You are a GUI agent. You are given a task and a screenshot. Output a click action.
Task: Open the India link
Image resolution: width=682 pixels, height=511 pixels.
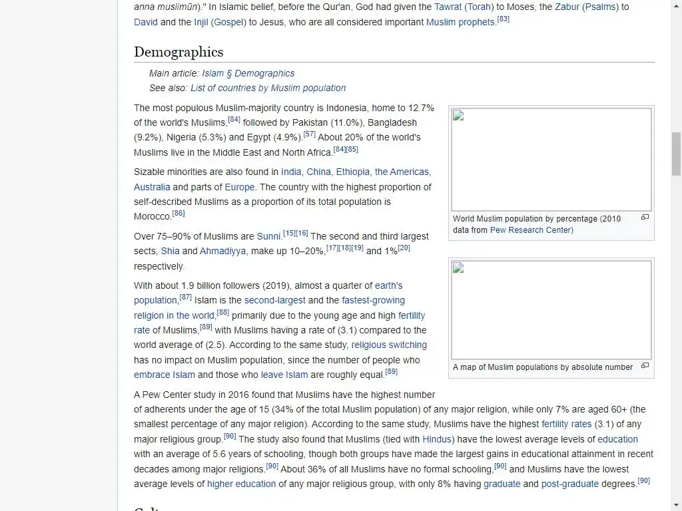click(x=291, y=172)
